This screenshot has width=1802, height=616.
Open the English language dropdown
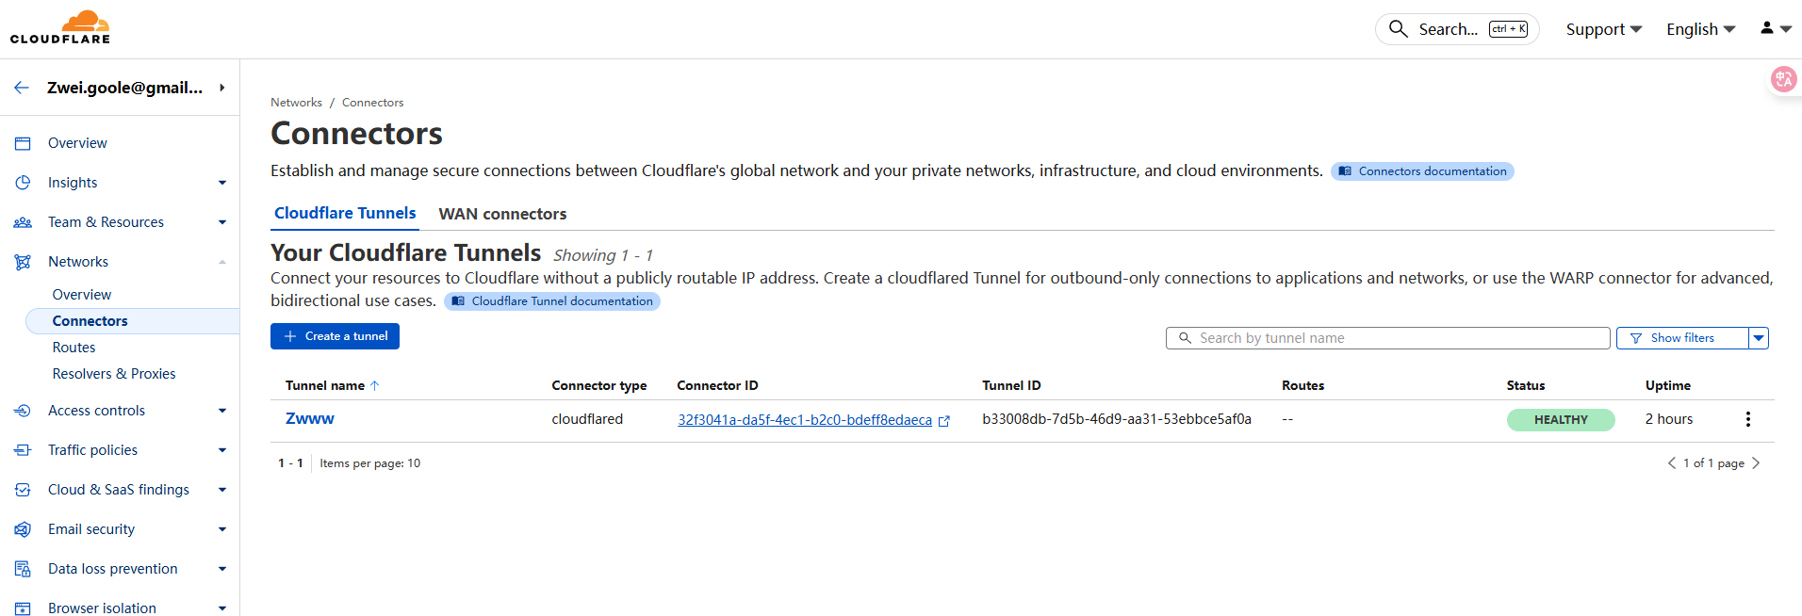[x=1701, y=29]
